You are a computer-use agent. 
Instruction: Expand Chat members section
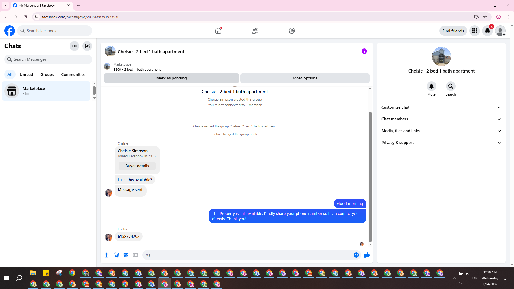441,119
